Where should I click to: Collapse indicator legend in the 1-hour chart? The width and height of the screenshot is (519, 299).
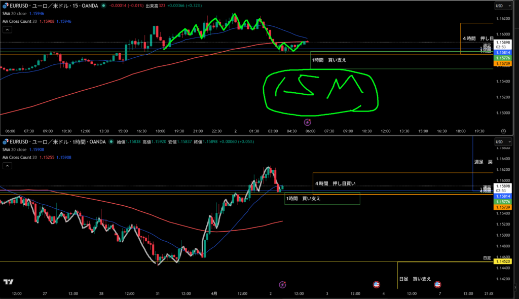pyautogui.click(x=7, y=166)
